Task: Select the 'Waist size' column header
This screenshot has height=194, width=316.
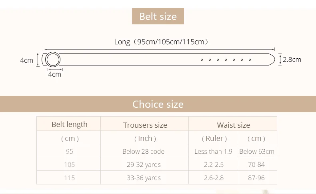Action: [233, 125]
